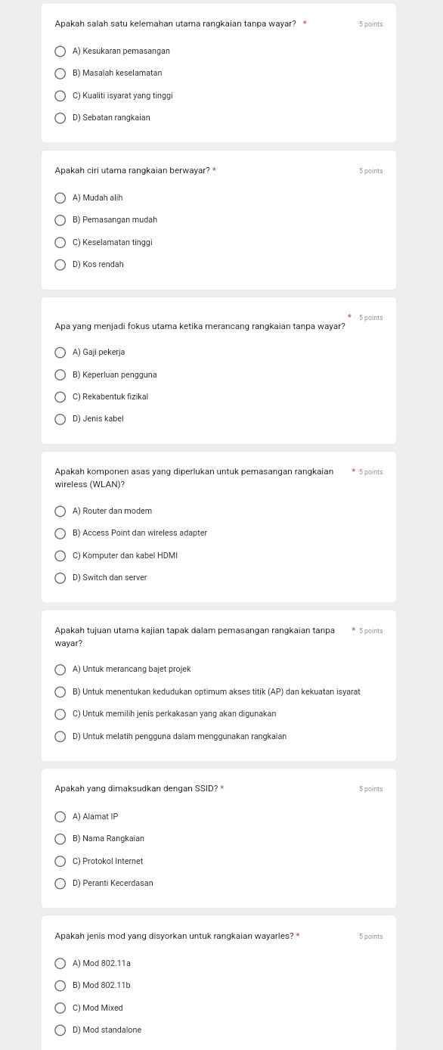Select A) Router dan modem
This screenshot has width=443, height=1050.
pyautogui.click(x=60, y=511)
